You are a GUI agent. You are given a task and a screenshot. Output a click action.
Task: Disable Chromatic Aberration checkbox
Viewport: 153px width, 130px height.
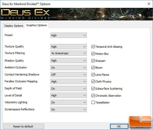(x=93, y=96)
